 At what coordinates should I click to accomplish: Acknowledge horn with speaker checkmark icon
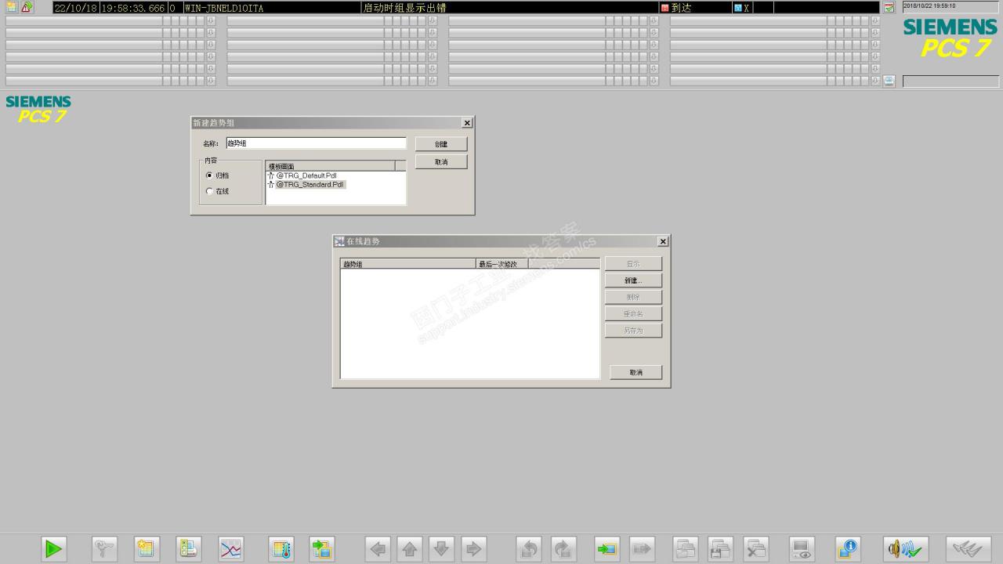click(906, 548)
